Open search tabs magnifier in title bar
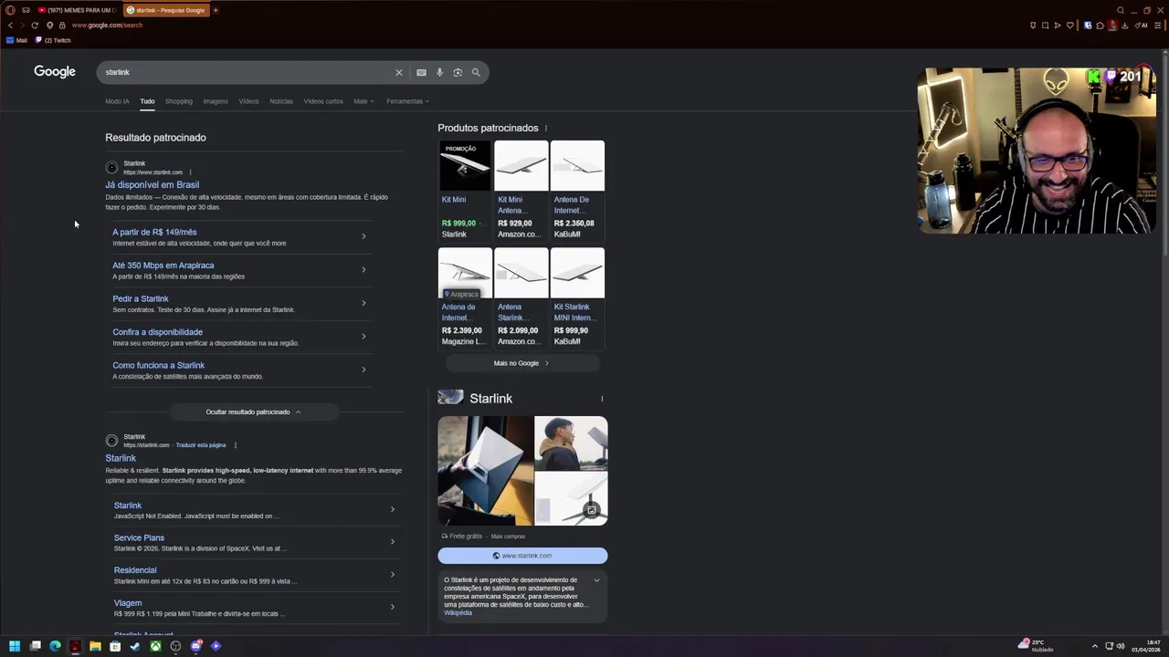Screen dimensions: 1169x657 pos(1121,10)
